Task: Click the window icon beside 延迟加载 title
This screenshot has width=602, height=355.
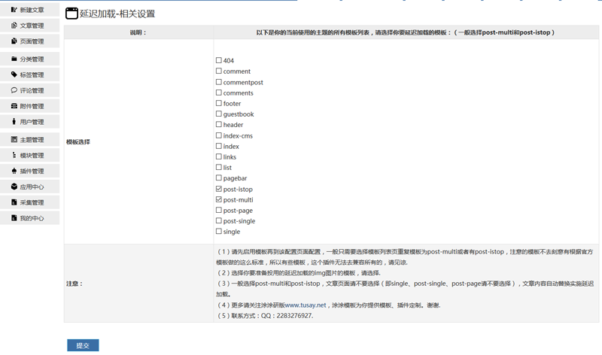Action: pos(71,14)
